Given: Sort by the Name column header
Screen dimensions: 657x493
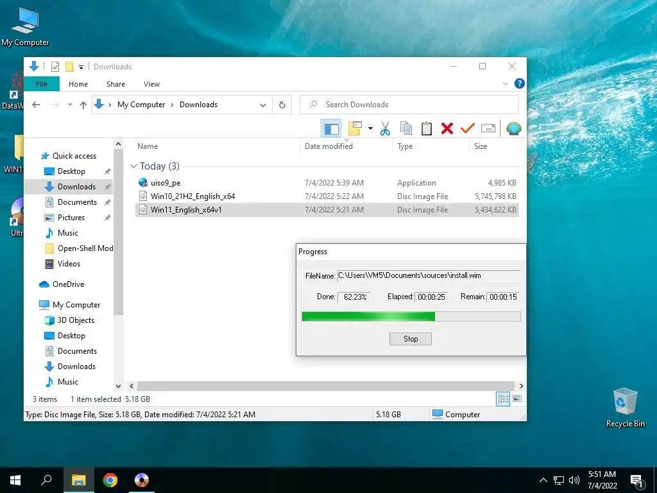Looking at the screenshot, I should coord(217,146).
